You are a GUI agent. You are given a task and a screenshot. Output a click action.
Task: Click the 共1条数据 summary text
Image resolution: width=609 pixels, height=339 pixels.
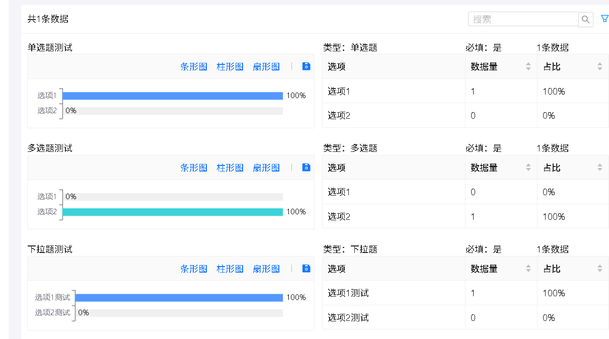[48, 19]
